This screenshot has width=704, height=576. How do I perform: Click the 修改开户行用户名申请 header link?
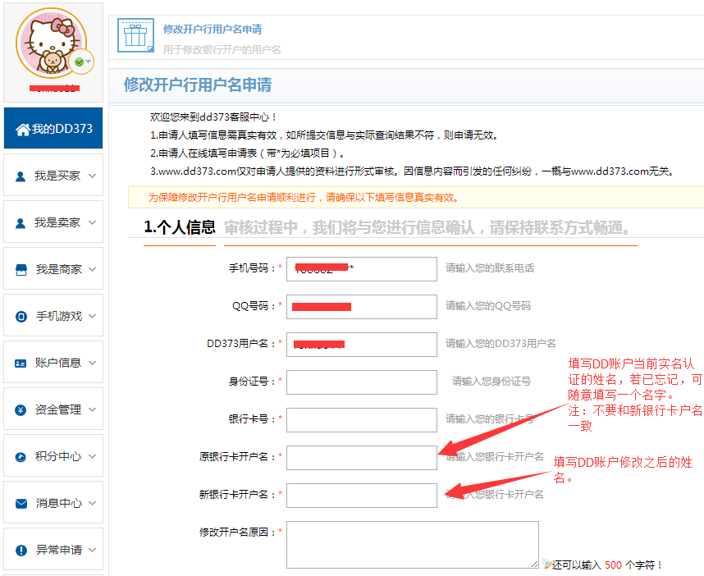[x=212, y=30]
